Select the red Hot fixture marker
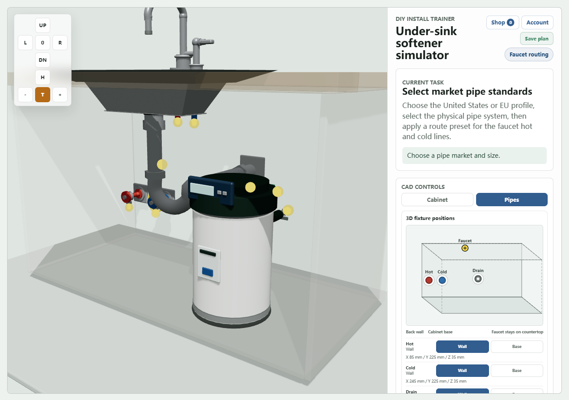Screen dimensions: 569x400 [x=429, y=280]
